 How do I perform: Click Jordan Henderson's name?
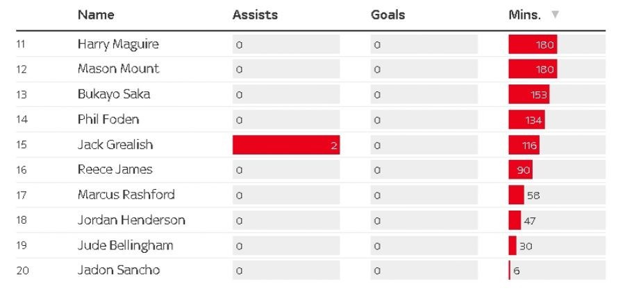tap(131, 220)
